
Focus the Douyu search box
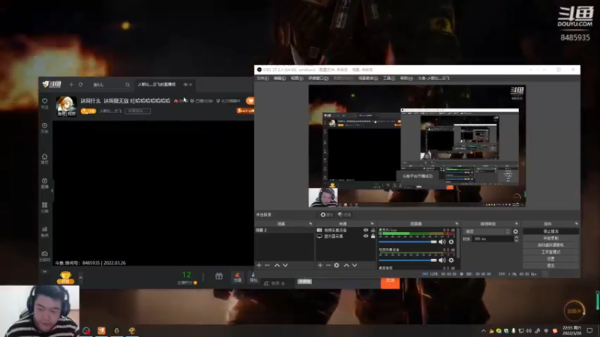108,85
